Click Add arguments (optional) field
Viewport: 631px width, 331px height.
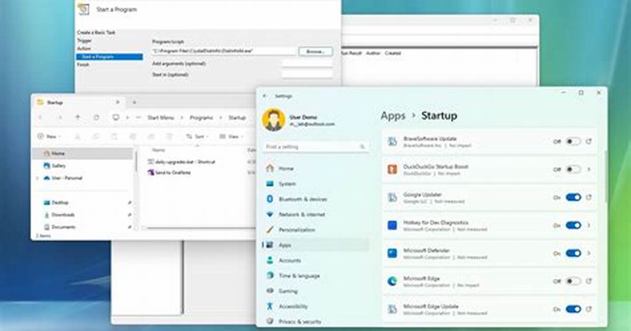(307, 64)
